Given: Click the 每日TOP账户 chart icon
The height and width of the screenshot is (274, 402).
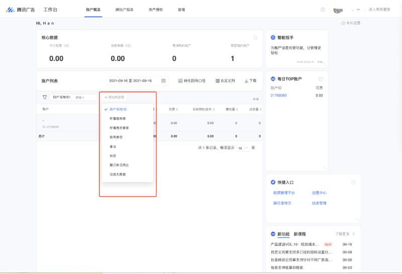Looking at the screenshot, I should pyautogui.click(x=273, y=79).
